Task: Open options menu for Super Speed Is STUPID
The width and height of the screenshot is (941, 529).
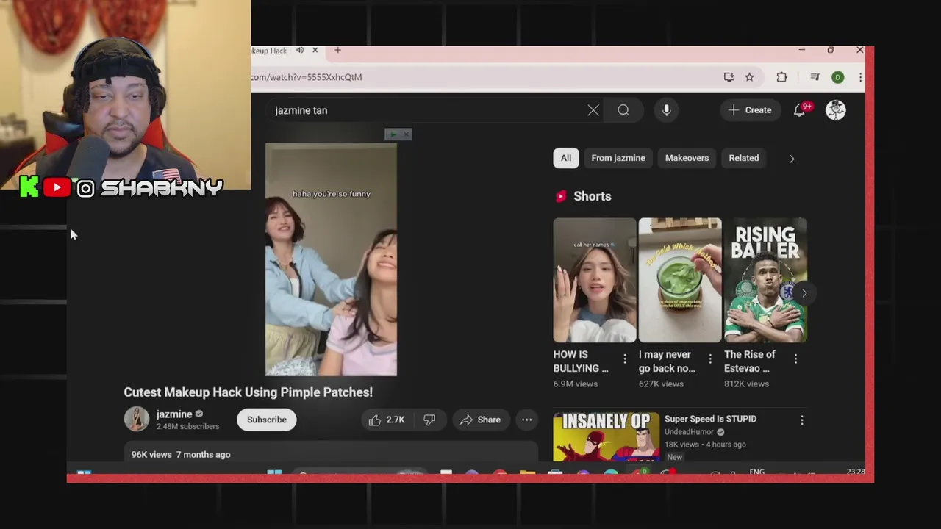Action: click(x=802, y=420)
